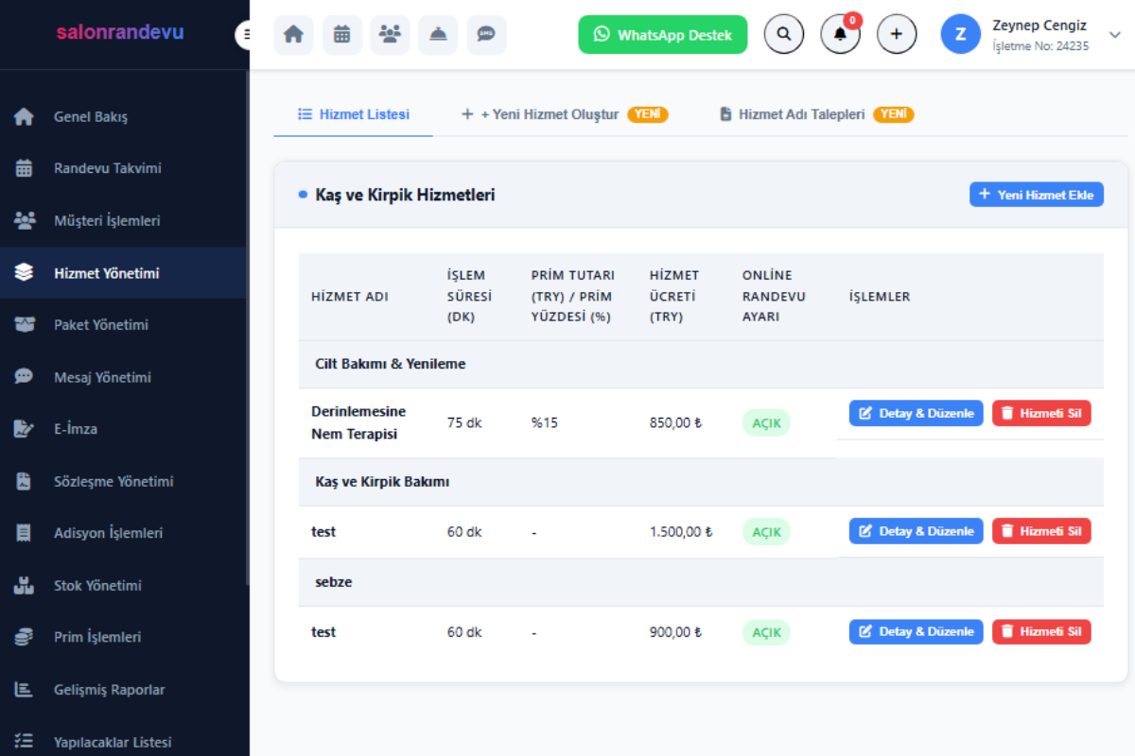Open the calendar icon in top toolbar
Viewport: 1135px width, 756px height.
coord(341,35)
